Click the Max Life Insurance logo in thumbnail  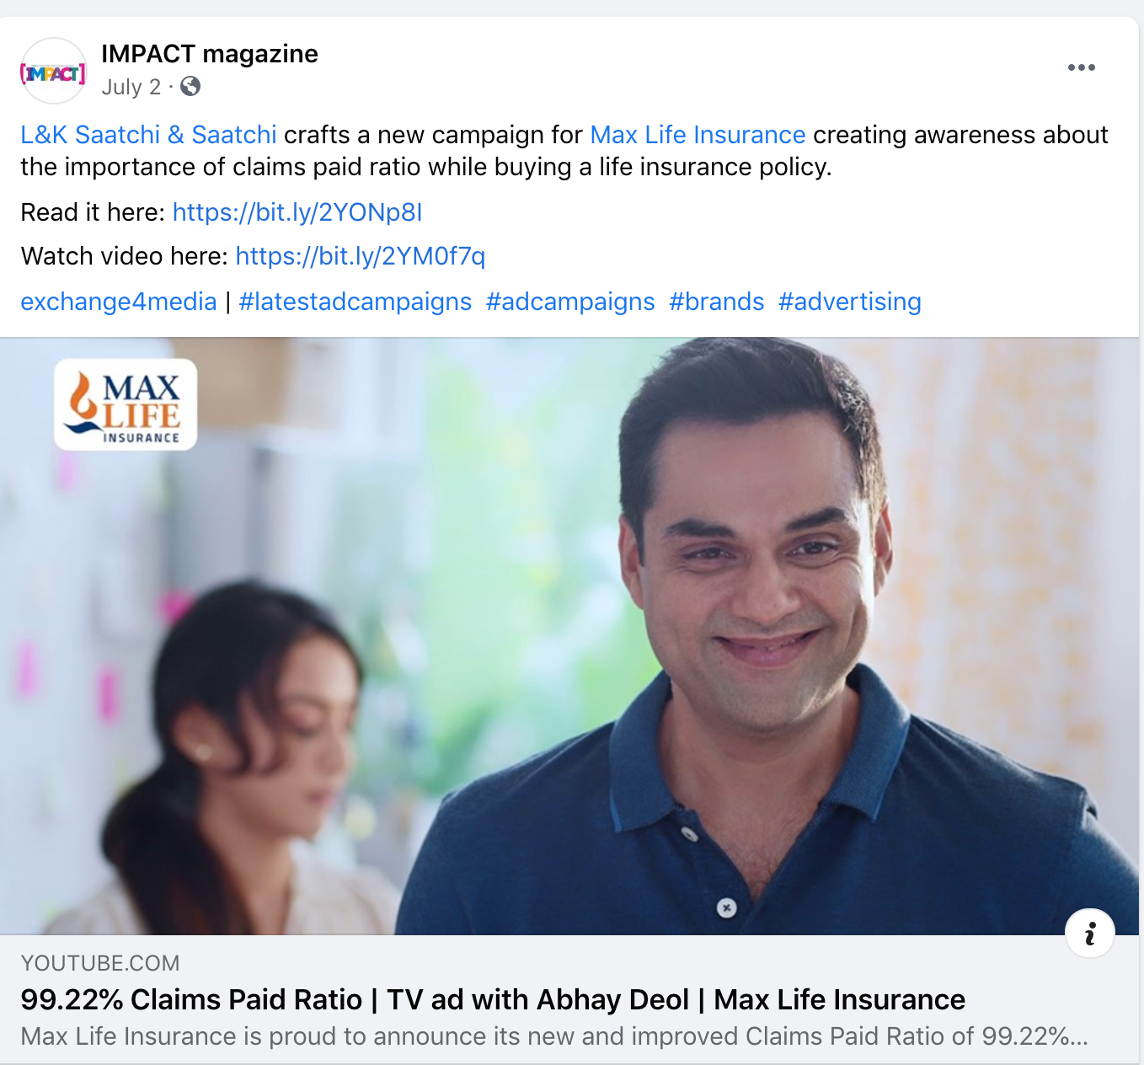click(x=126, y=405)
